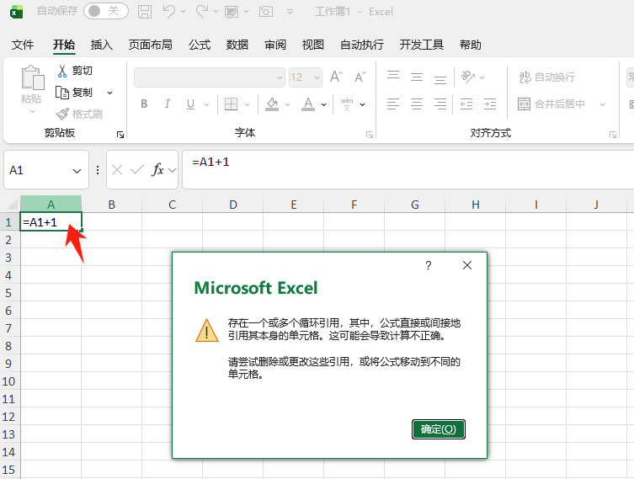Open the 文件 (File) menu
Screen dimensions: 634x479
pyautogui.click(x=23, y=45)
